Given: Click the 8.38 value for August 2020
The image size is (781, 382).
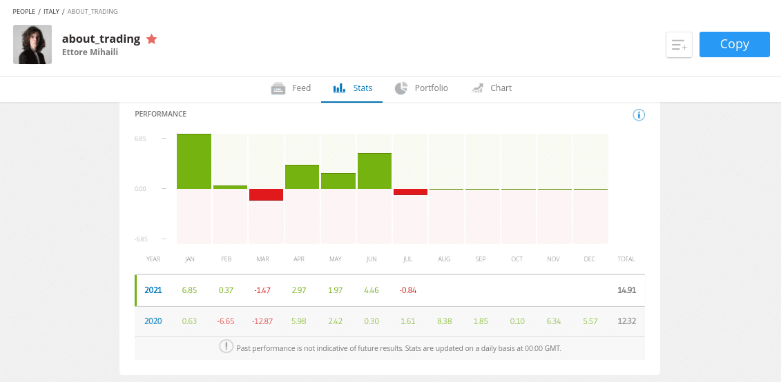Looking at the screenshot, I should pyautogui.click(x=444, y=321).
